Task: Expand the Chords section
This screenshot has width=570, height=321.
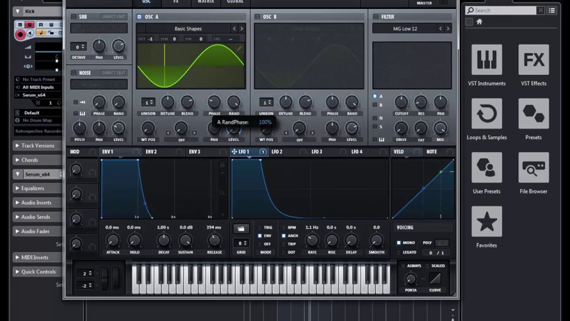Action: tap(38, 160)
